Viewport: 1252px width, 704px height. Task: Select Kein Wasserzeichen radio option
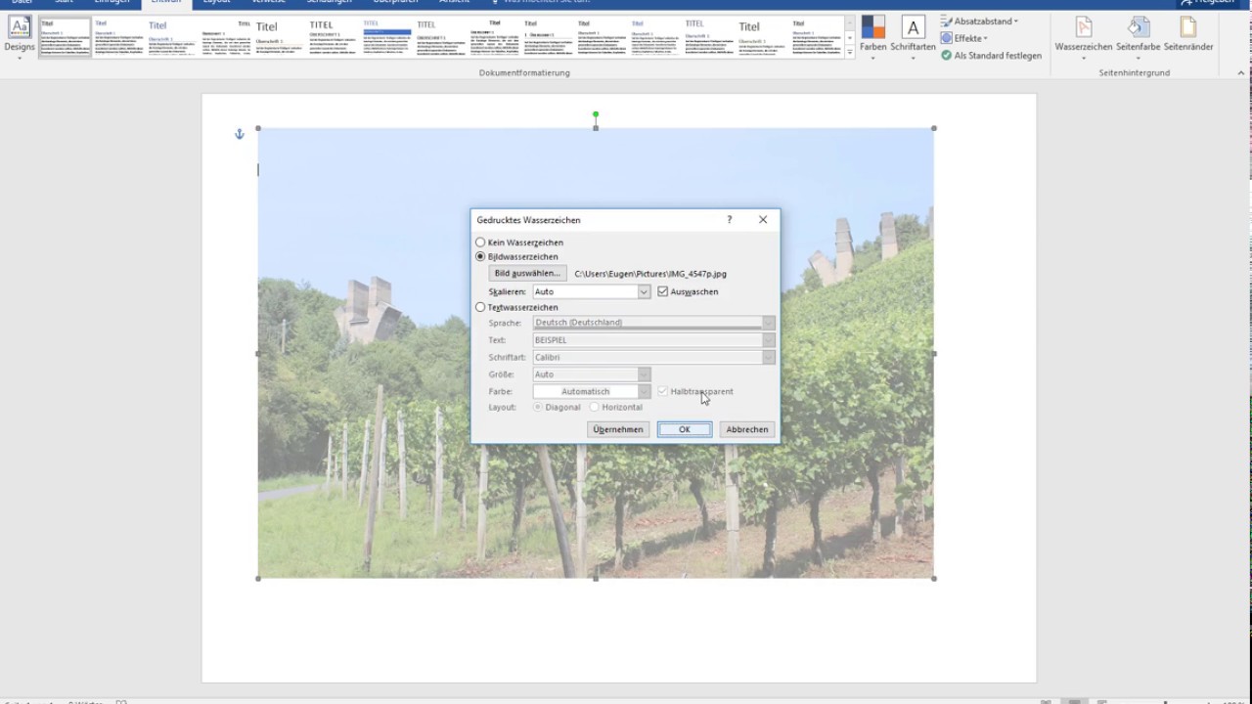point(480,242)
